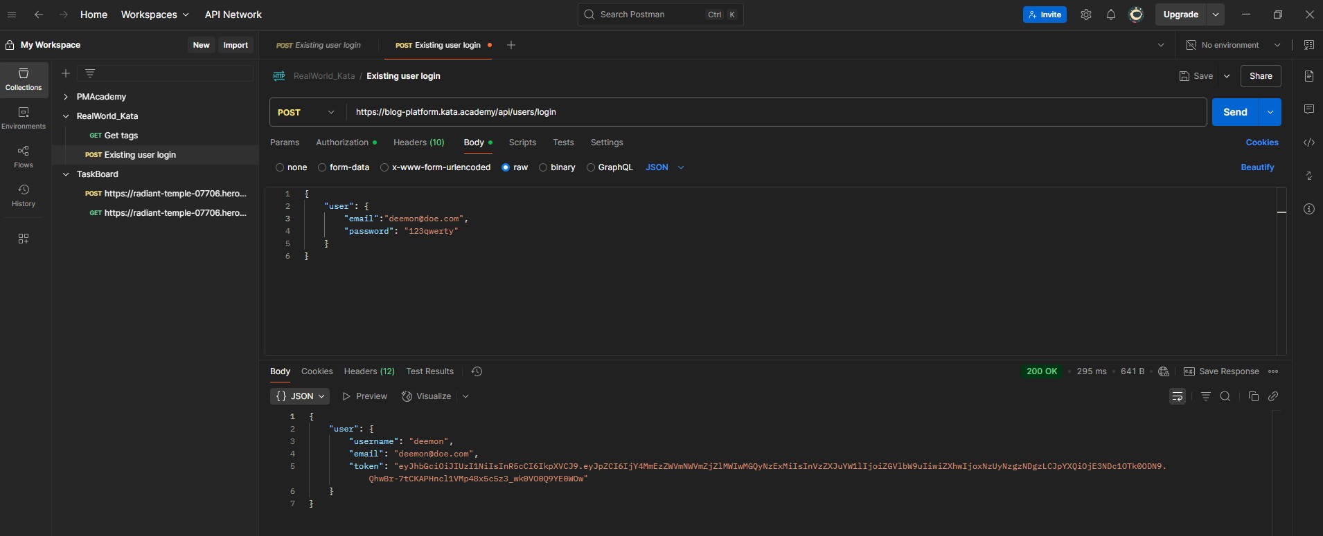Open the Upgrade options arrow
Viewport: 1323px width, 536px height.
tap(1216, 15)
